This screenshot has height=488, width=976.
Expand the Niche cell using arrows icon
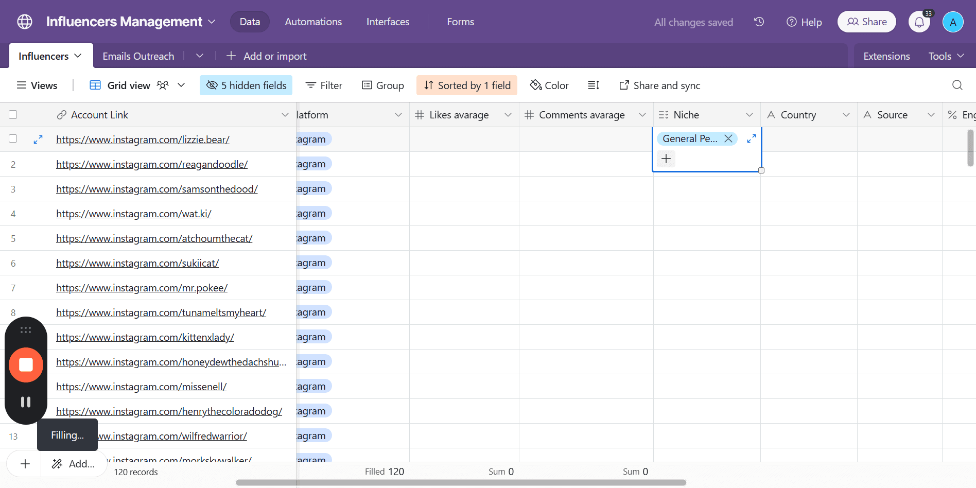pos(751,138)
